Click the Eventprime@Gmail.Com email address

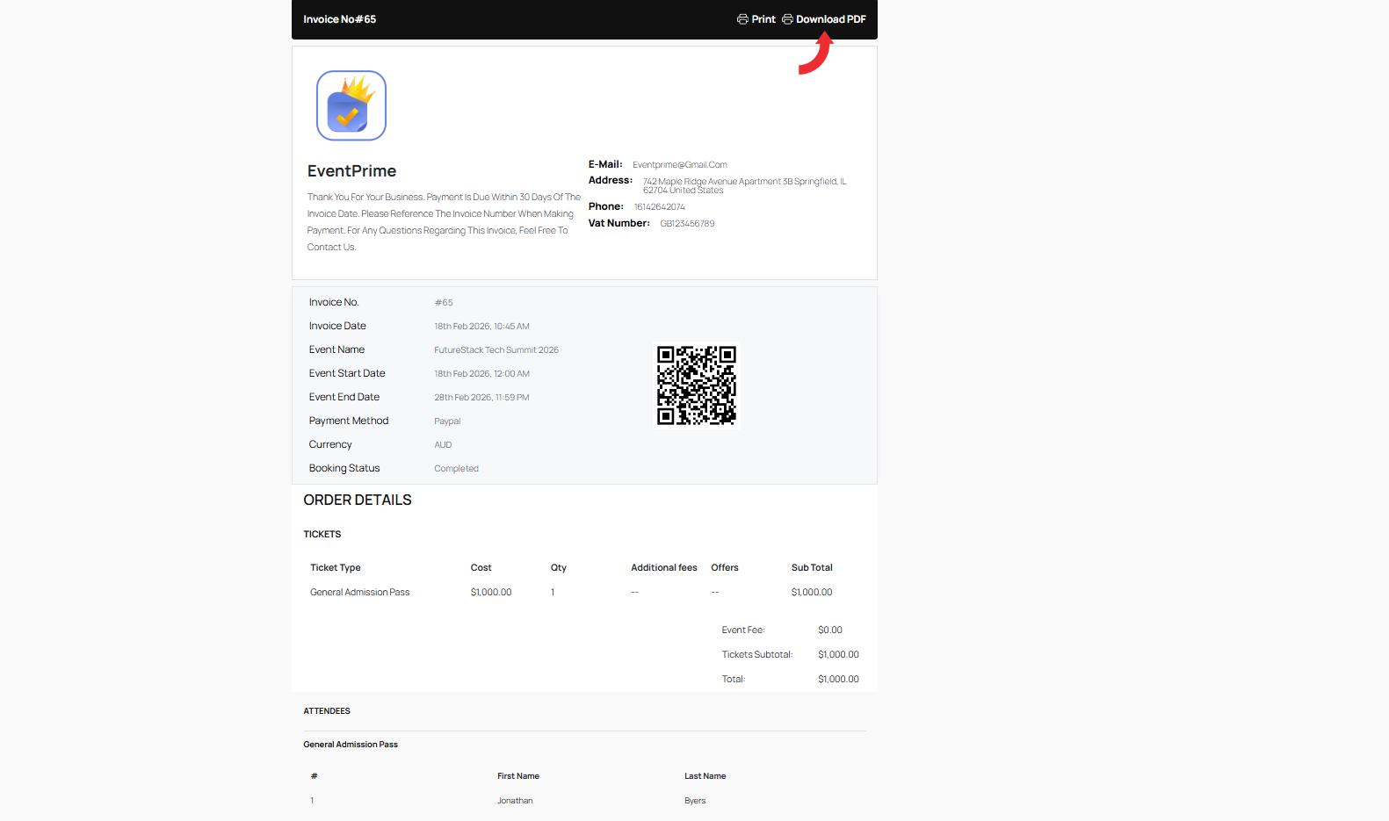(x=679, y=165)
